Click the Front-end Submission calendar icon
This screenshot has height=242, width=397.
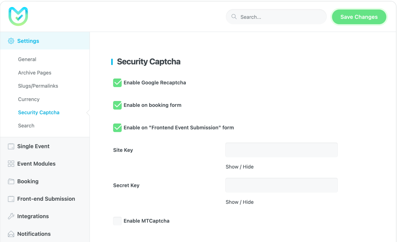pyautogui.click(x=11, y=199)
